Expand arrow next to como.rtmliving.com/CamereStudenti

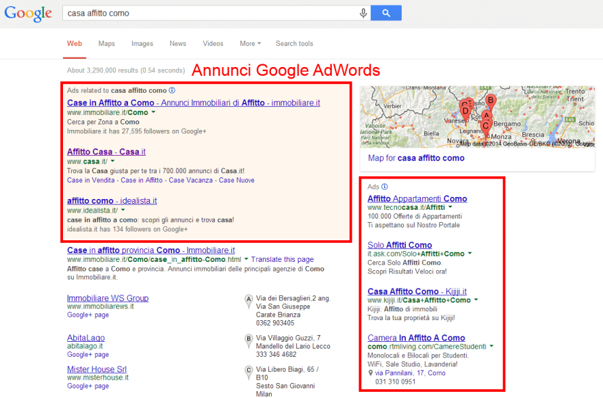point(491,346)
